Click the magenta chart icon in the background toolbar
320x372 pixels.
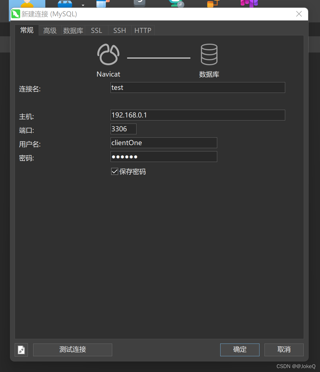249,3
